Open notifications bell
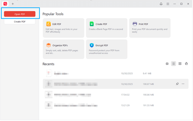193x121 pixels. 161,4
